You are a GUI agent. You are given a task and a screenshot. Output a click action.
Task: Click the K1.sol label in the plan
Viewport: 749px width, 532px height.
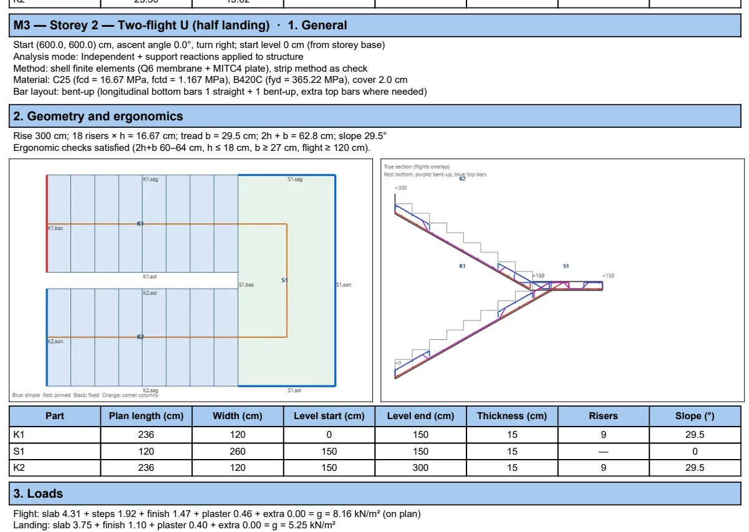tap(150, 276)
